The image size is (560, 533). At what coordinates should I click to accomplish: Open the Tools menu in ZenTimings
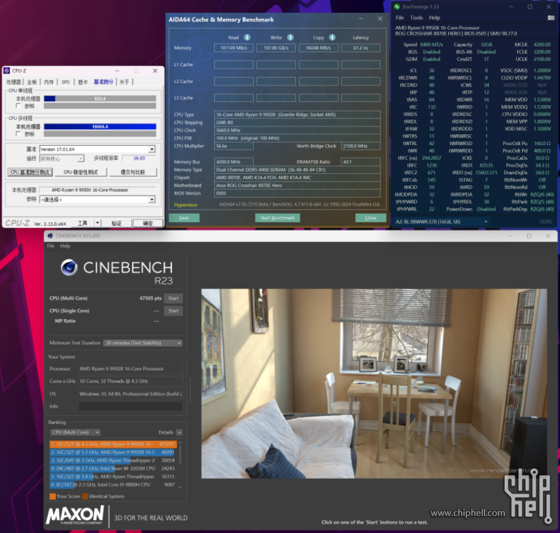417,18
